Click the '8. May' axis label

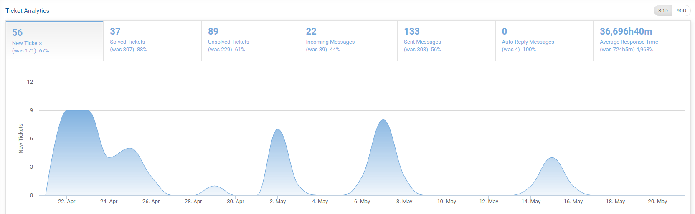404,202
